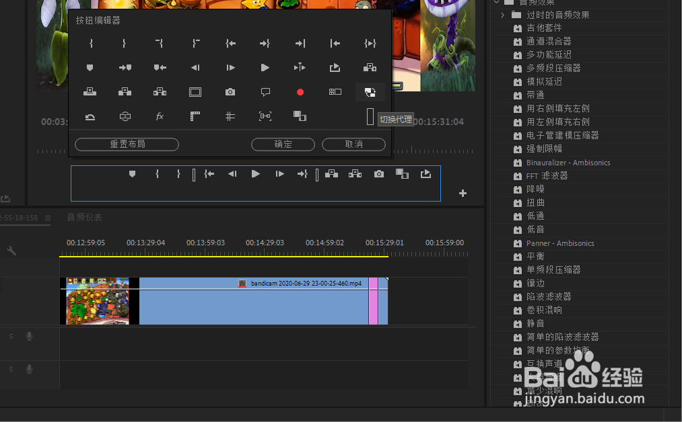682x422 pixels.
Task: Cancel with the 取消 button
Action: (353, 144)
